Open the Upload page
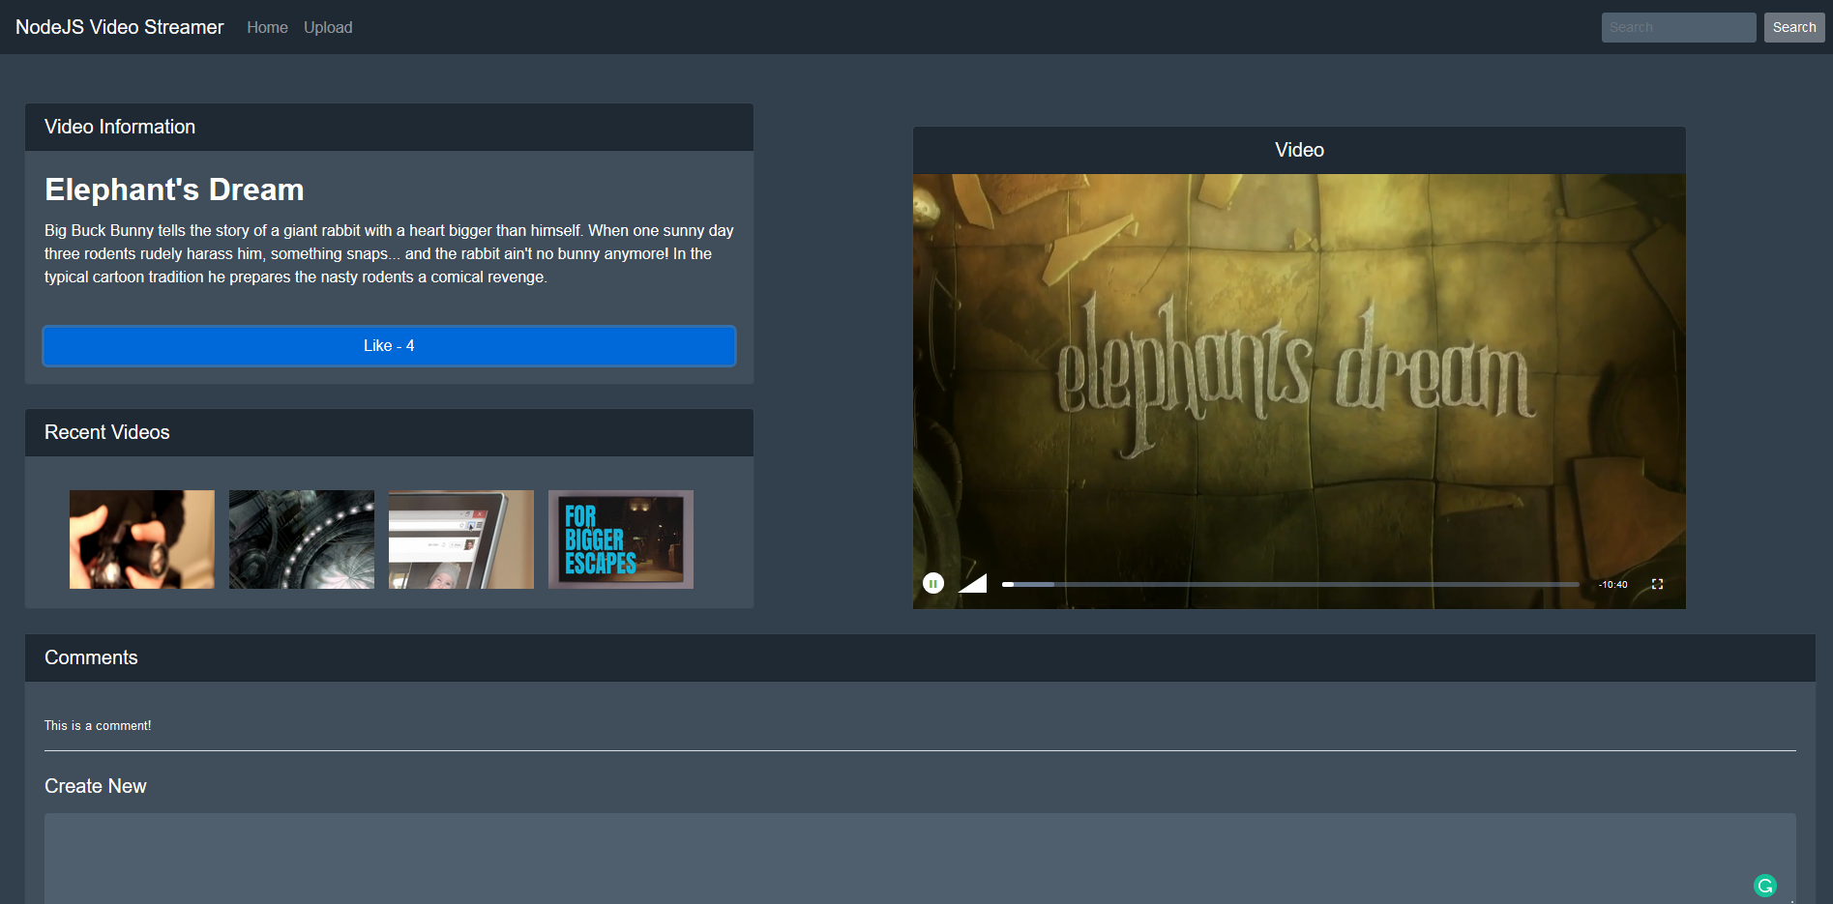 click(x=328, y=27)
